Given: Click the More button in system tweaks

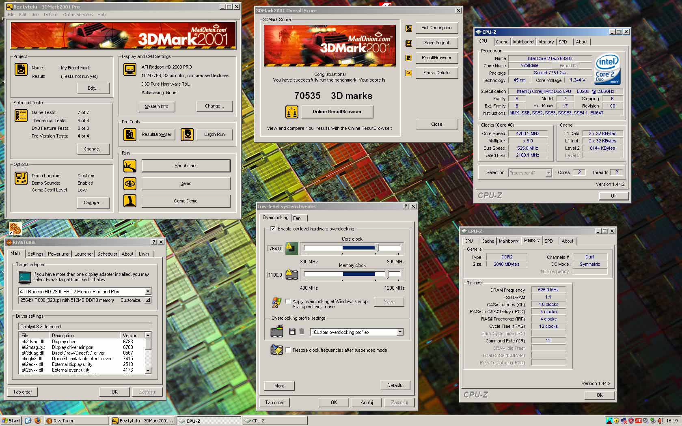Looking at the screenshot, I should pos(279,386).
